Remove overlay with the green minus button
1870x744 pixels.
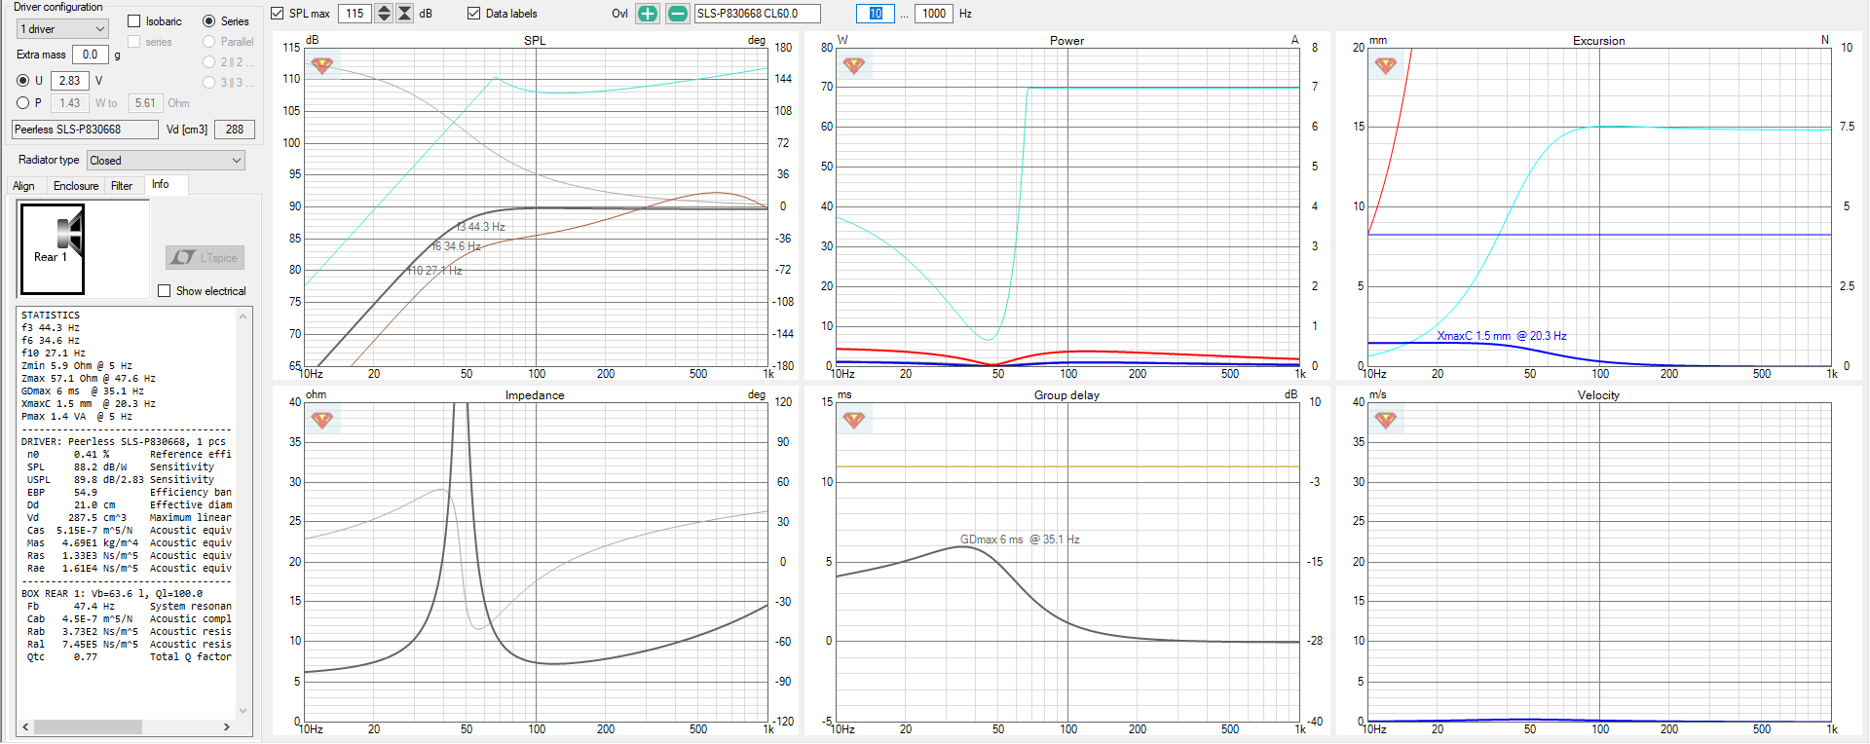click(678, 14)
